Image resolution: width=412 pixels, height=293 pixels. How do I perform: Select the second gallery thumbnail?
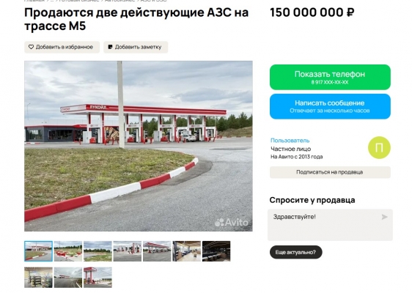point(68,251)
